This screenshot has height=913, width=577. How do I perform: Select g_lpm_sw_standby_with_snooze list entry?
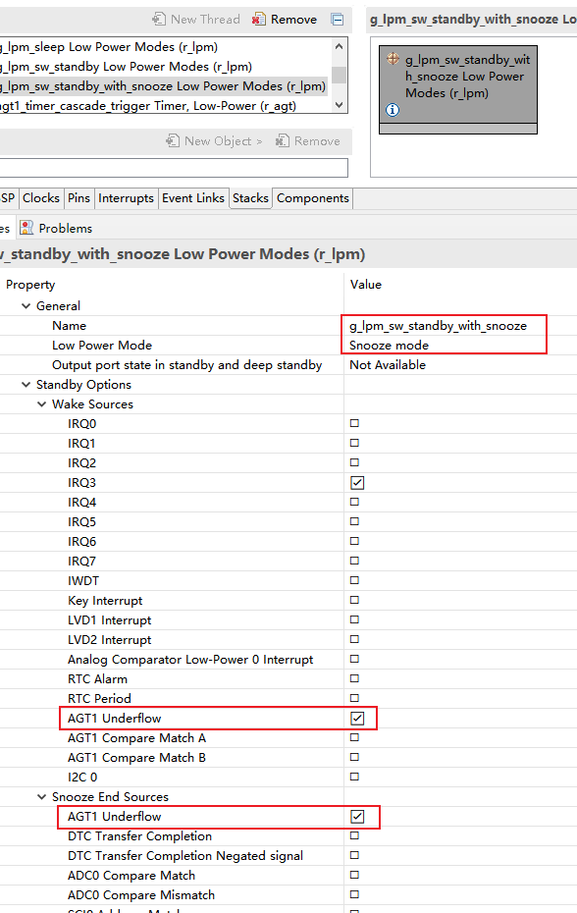tap(163, 86)
